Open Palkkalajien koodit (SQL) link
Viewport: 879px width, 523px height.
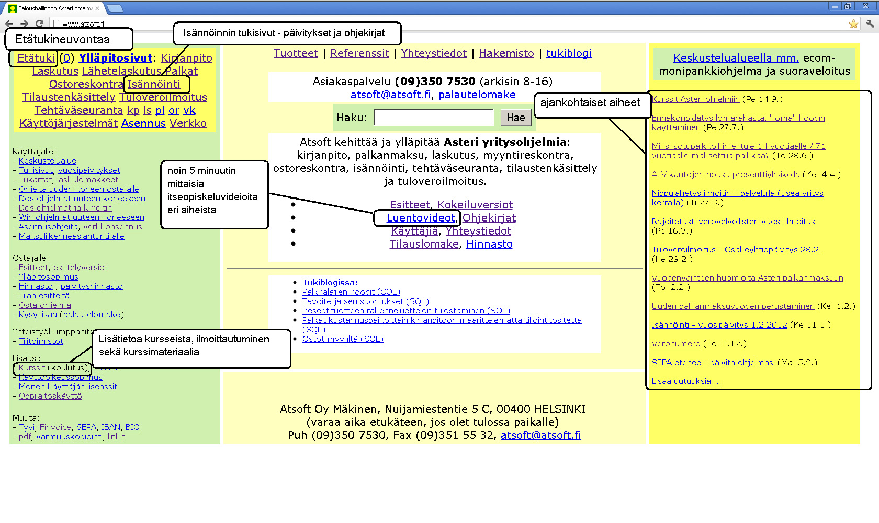[x=351, y=292]
